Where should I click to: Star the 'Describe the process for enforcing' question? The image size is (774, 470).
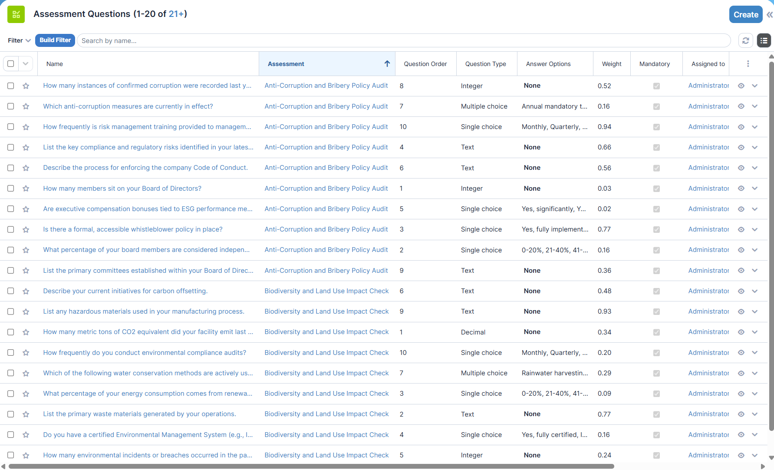(26, 168)
